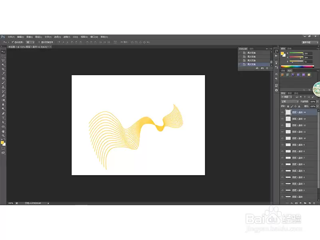Click lock all padlock icon

(299, 106)
